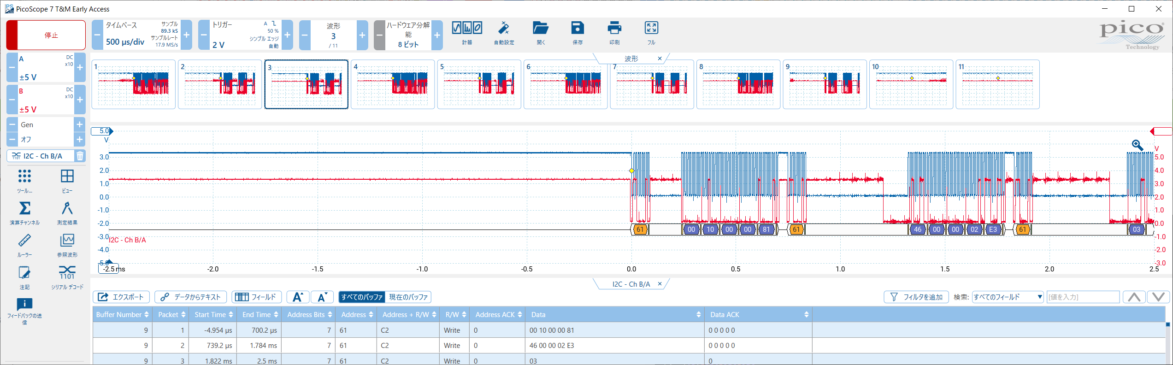This screenshot has height=365, width=1173.
Task: Open channel A ±5 V settings
Action: 46,67
